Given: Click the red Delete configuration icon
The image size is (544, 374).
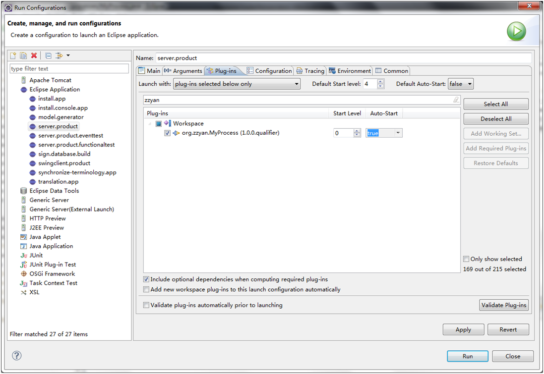Looking at the screenshot, I should (x=34, y=55).
